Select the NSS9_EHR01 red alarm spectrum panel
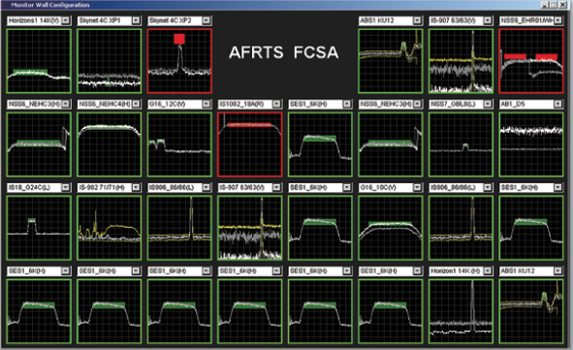 click(x=531, y=61)
